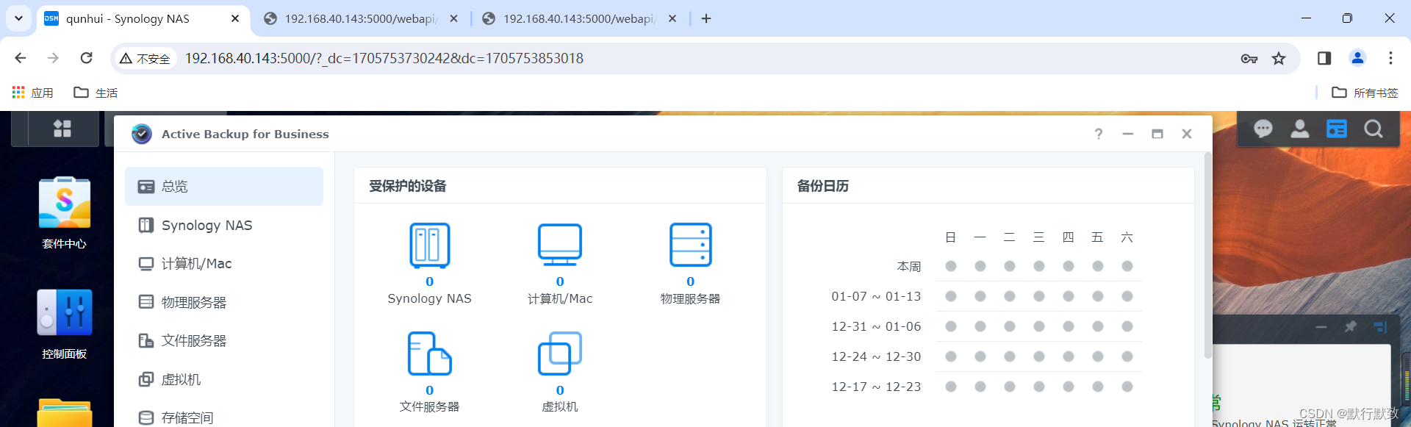This screenshot has height=427, width=1411.
Task: Open the Chrome profile avatar
Action: pyautogui.click(x=1358, y=58)
